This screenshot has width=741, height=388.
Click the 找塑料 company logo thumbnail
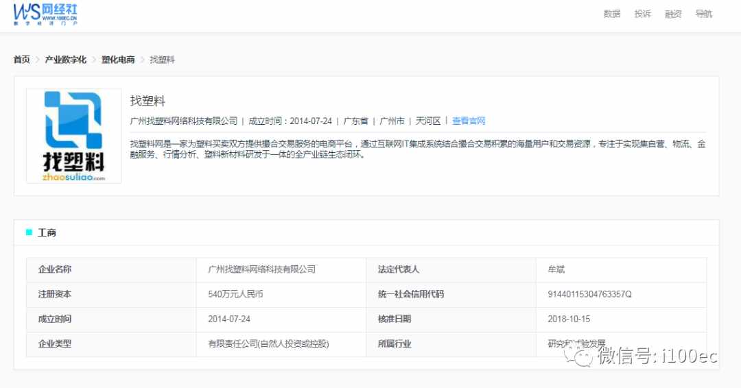[73, 136]
